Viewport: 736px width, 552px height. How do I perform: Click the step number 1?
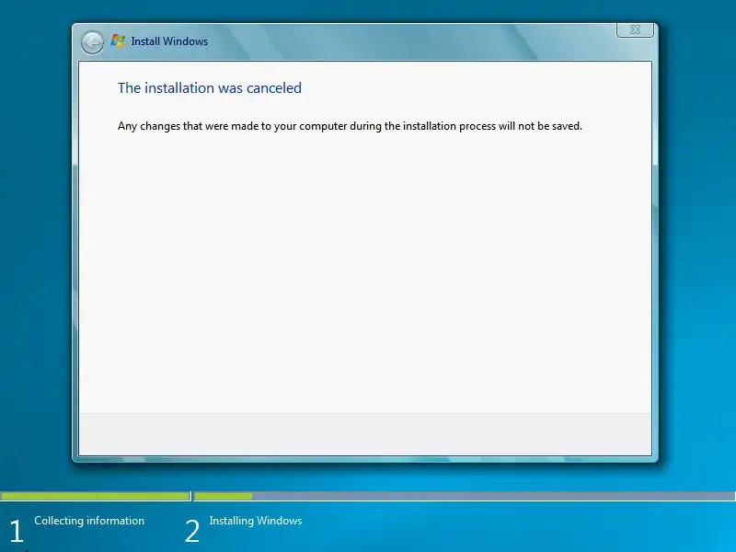(x=16, y=531)
